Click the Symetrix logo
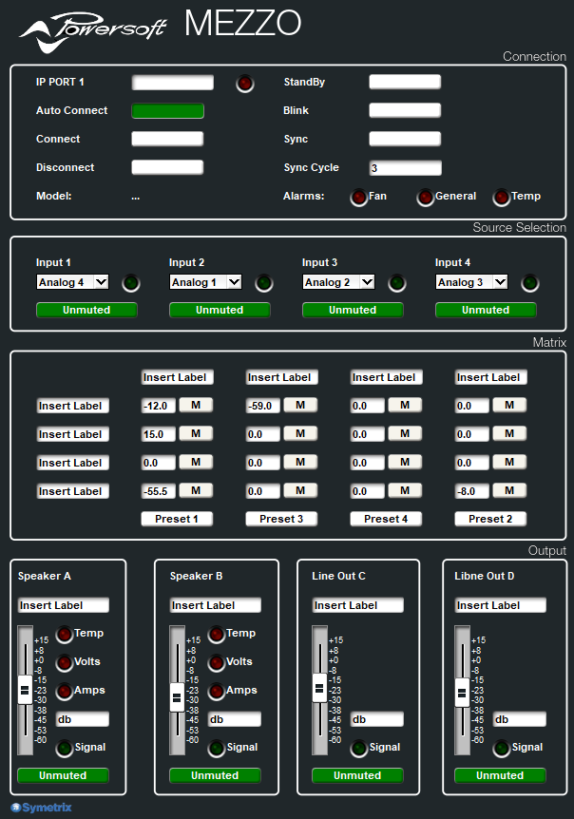Screen dimensions: 574x819 (x=41, y=809)
